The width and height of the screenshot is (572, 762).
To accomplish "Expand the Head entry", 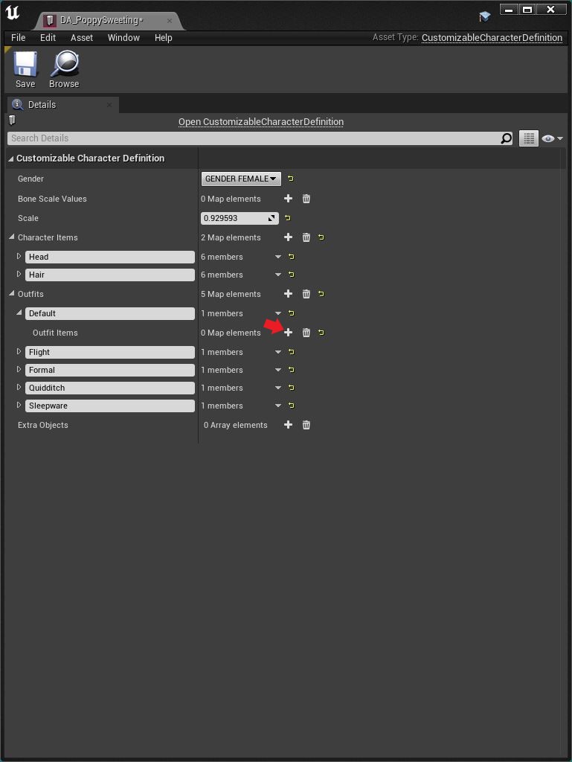I will point(19,256).
